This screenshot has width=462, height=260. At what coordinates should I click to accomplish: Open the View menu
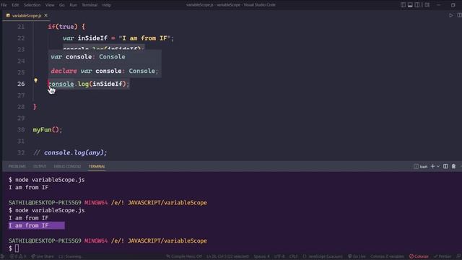coord(50,5)
